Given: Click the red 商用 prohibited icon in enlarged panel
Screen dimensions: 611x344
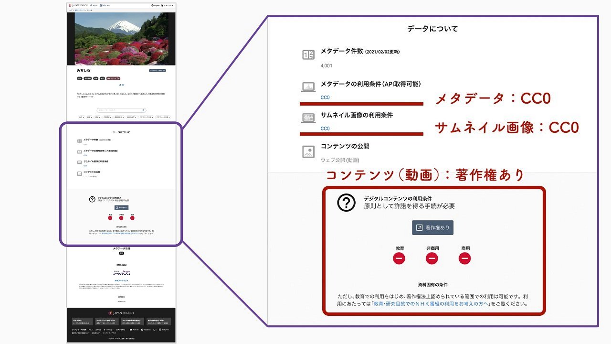Looking at the screenshot, I should point(464,258).
